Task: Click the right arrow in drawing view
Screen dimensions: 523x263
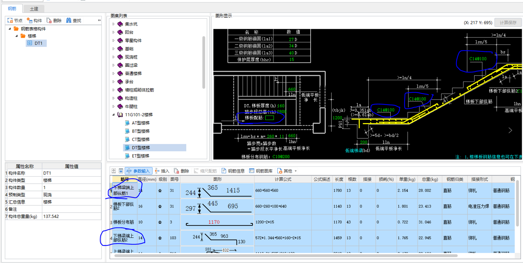Action: pos(510,130)
